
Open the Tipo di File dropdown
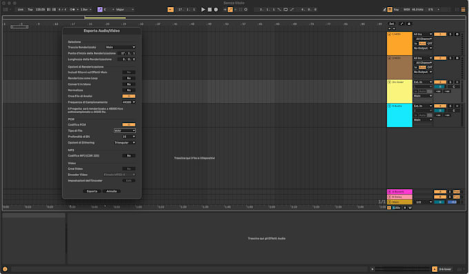tap(125, 130)
